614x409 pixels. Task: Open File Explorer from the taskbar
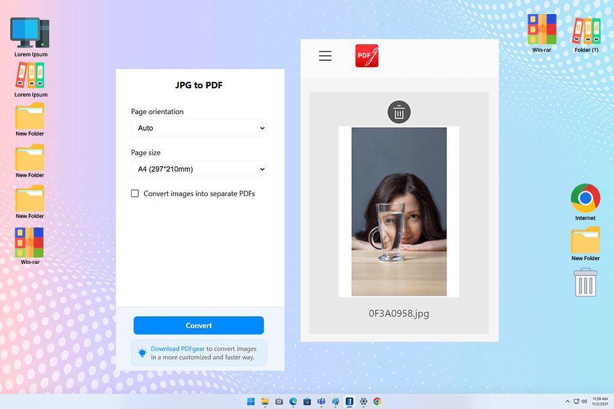(265, 401)
